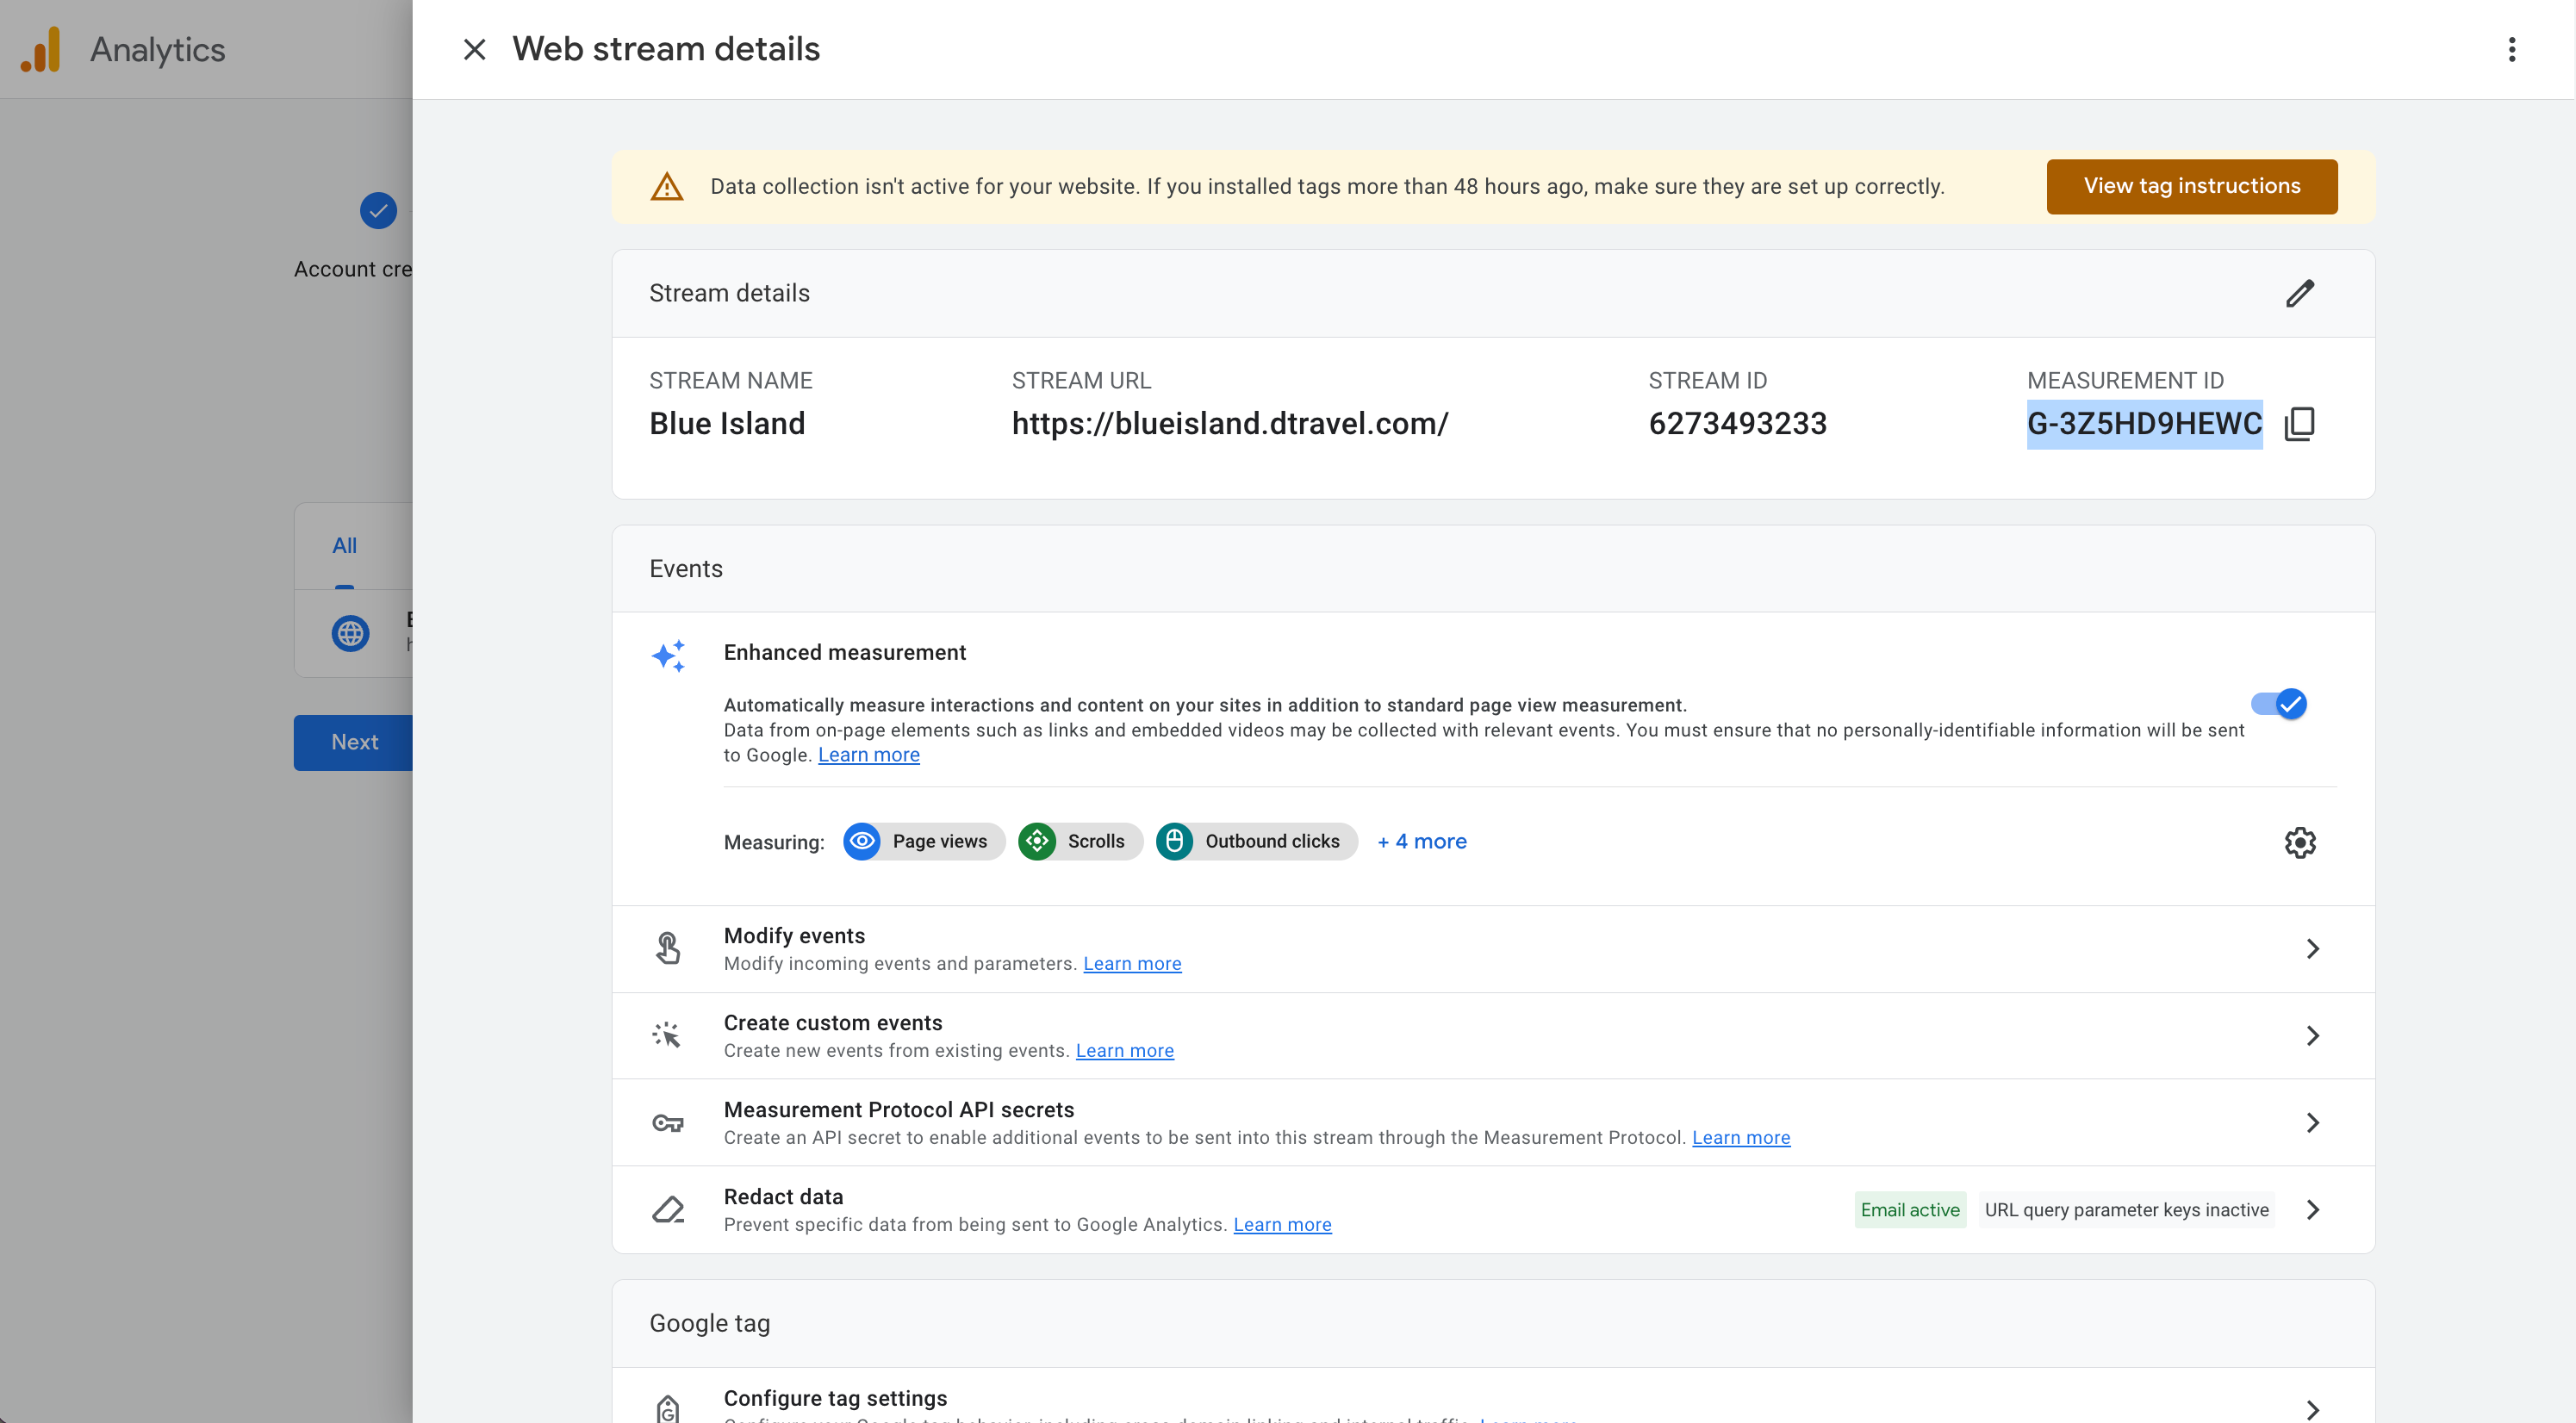This screenshot has width=2576, height=1423.
Task: Click the Outbound clicks chip
Action: [x=1256, y=841]
